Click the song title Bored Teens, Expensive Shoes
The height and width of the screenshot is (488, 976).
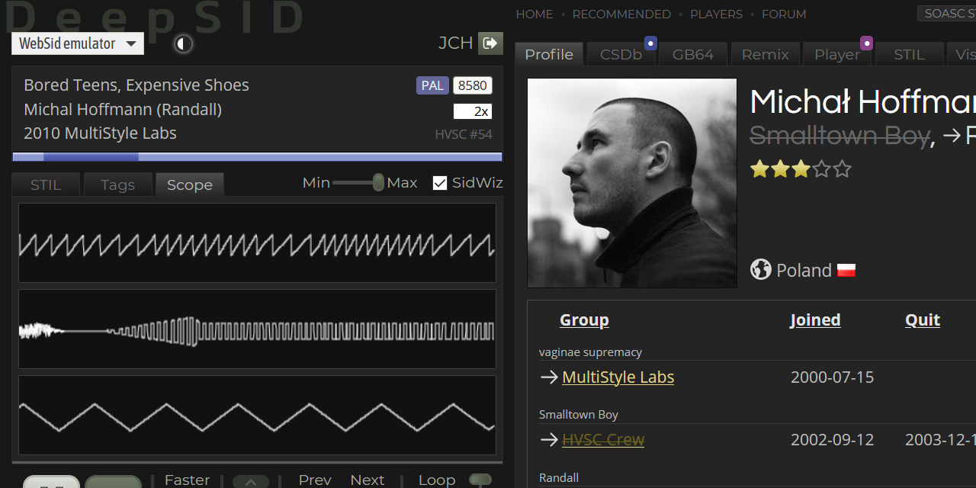point(136,85)
